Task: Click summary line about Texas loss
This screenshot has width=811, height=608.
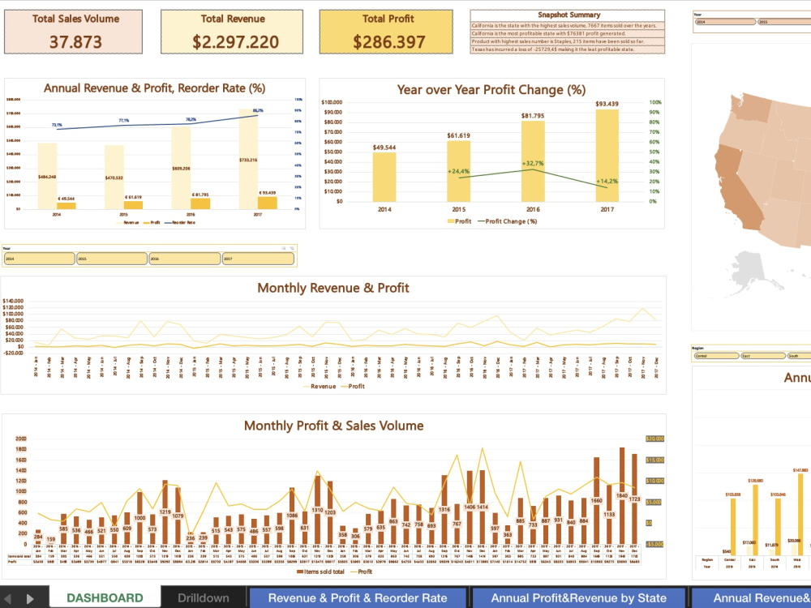Action: (x=568, y=49)
